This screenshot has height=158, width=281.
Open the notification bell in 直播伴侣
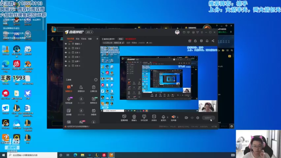[x=207, y=41]
